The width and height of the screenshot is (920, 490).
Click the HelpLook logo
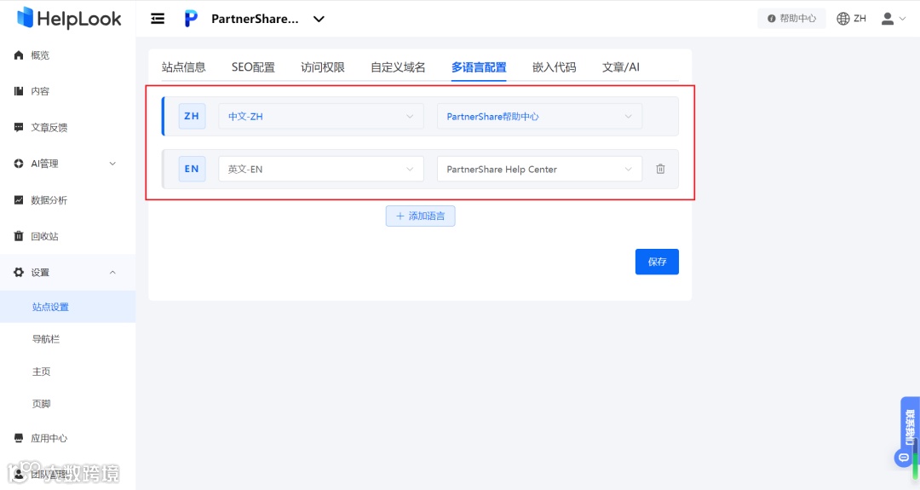(69, 18)
